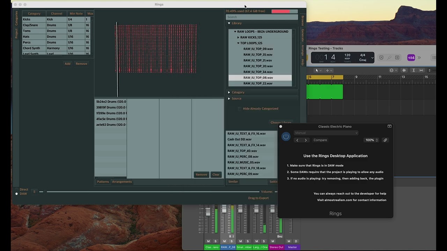447x251 pixels.
Task: Solo the Smal...mber mixer channel
Action: pos(248,241)
